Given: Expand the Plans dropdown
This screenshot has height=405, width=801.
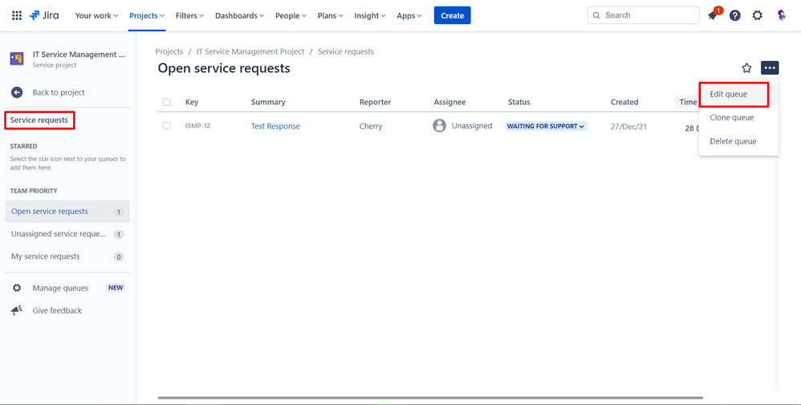Looking at the screenshot, I should [x=331, y=15].
